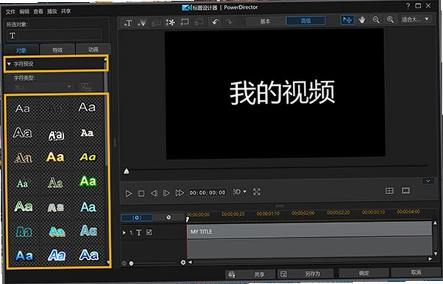This screenshot has width=443, height=284.
Task: Click the globe icon on 共享 button
Action: pyautogui.click(x=232, y=274)
